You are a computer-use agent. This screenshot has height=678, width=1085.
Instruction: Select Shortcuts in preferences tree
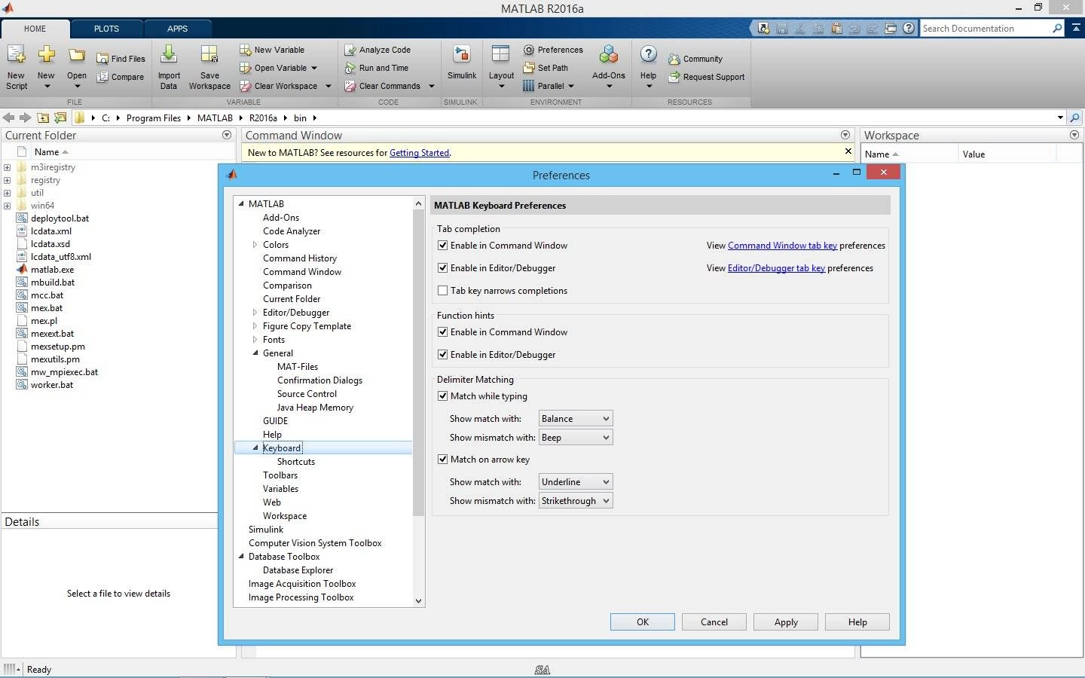coord(296,462)
